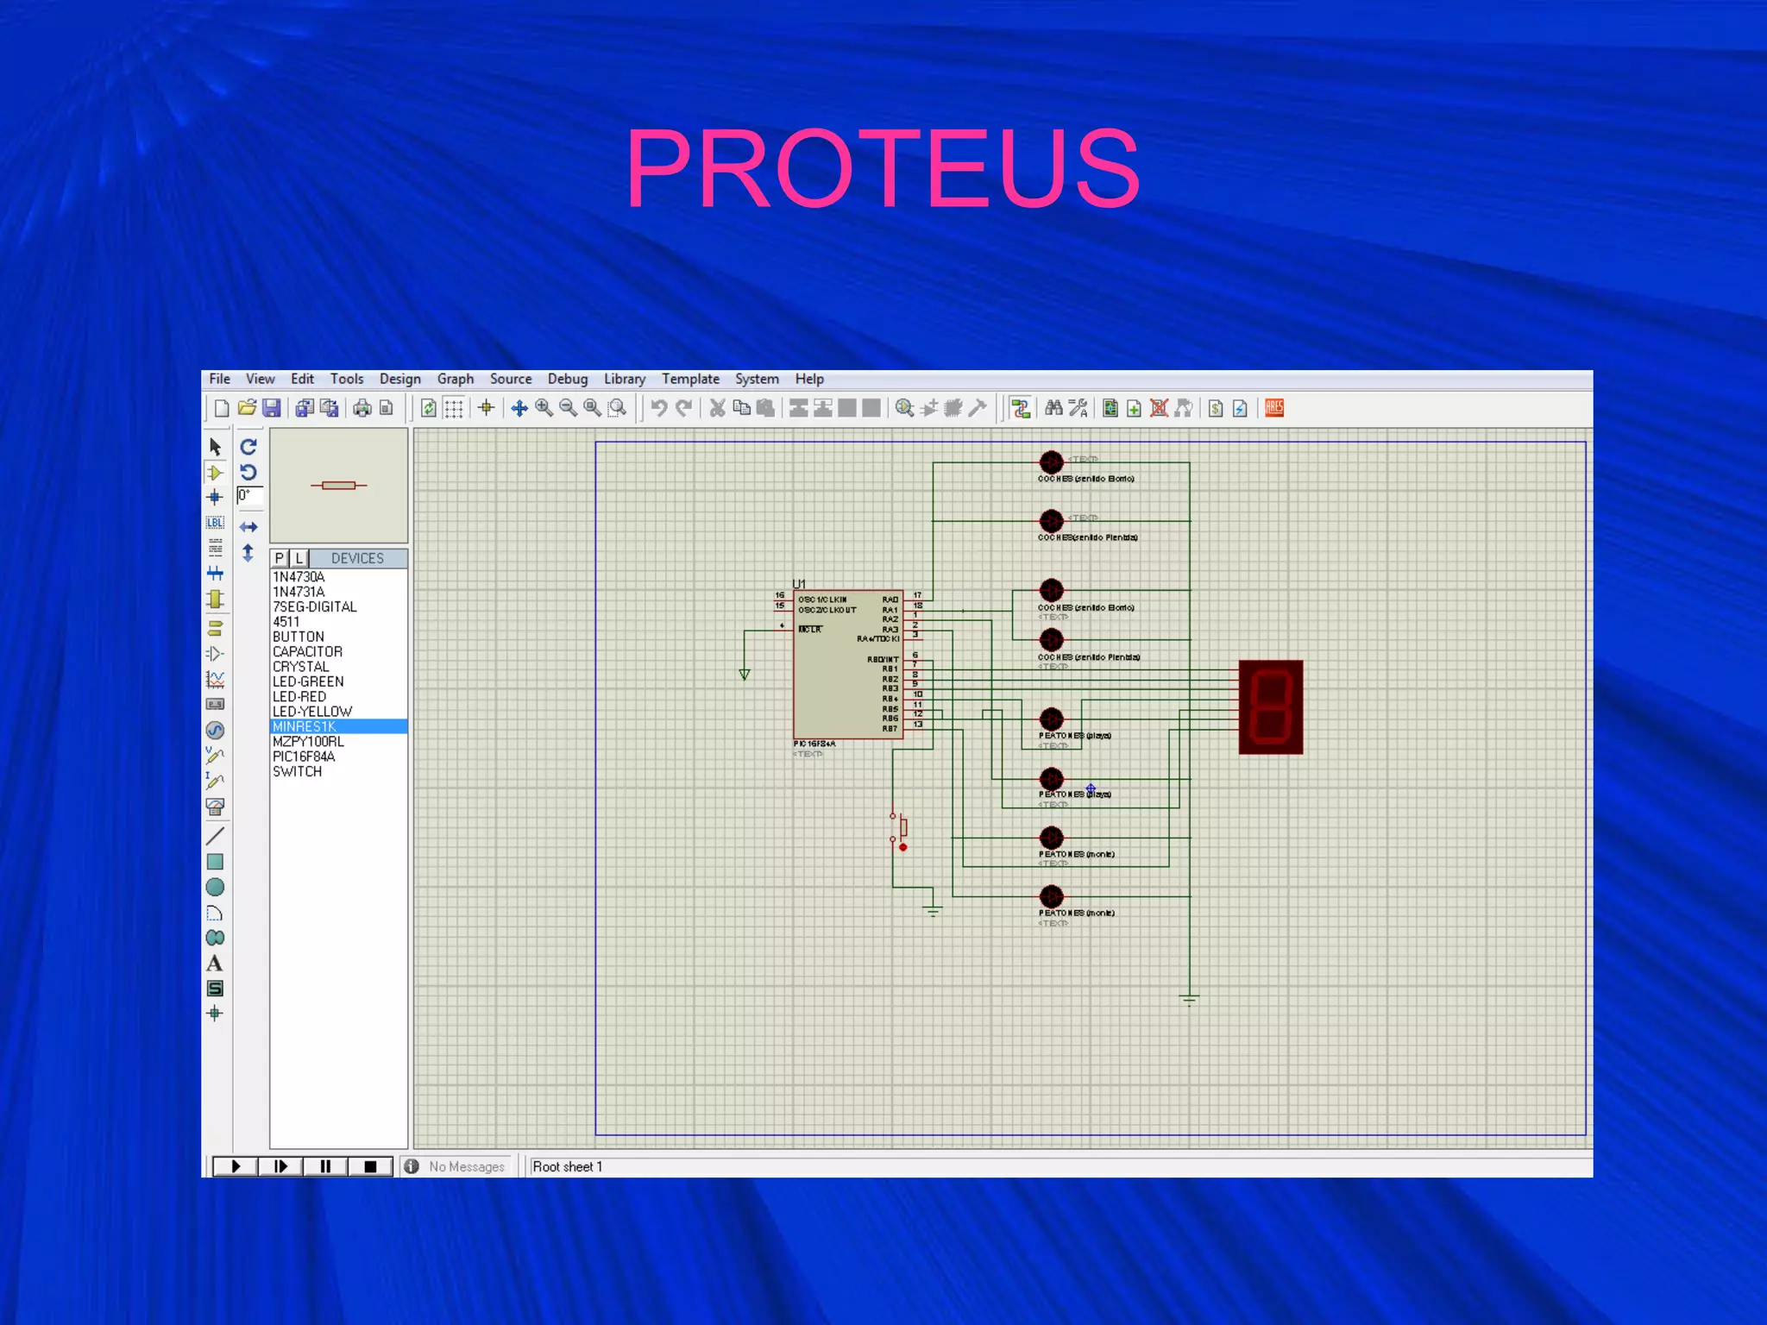Select the 2D Arc graphics tool
This screenshot has width=1767, height=1325.
(216, 913)
